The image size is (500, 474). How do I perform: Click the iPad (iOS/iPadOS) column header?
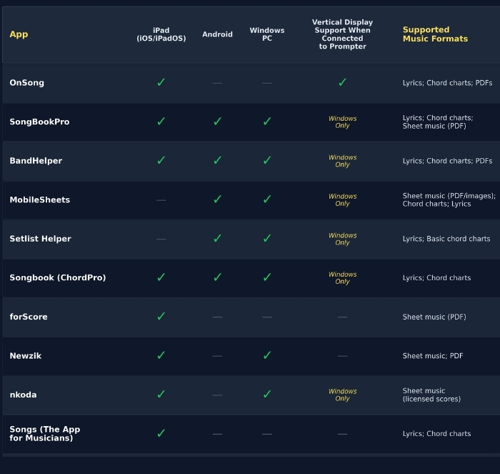161,34
